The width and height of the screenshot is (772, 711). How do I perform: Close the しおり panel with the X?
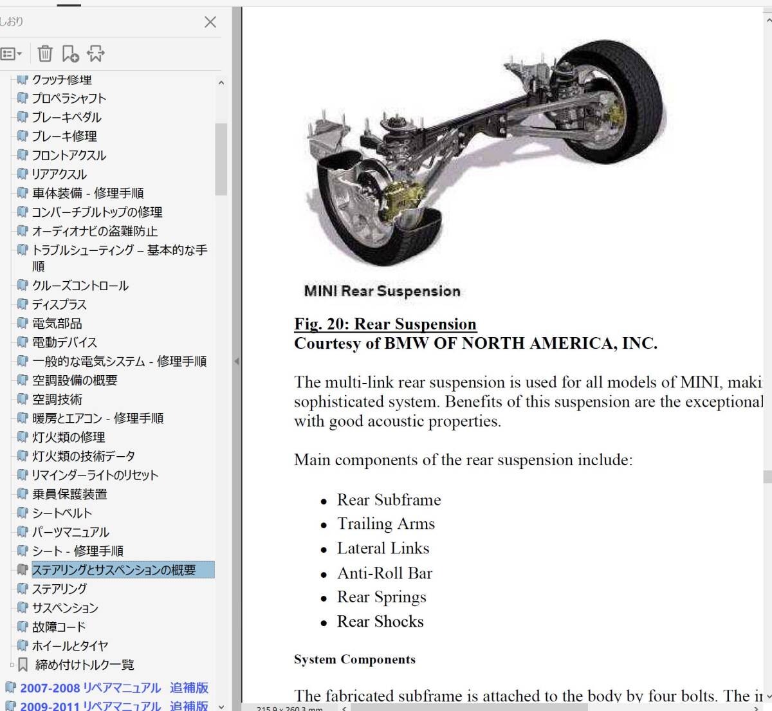pos(210,22)
